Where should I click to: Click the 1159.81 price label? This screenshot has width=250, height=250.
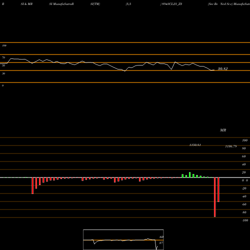point(195,145)
